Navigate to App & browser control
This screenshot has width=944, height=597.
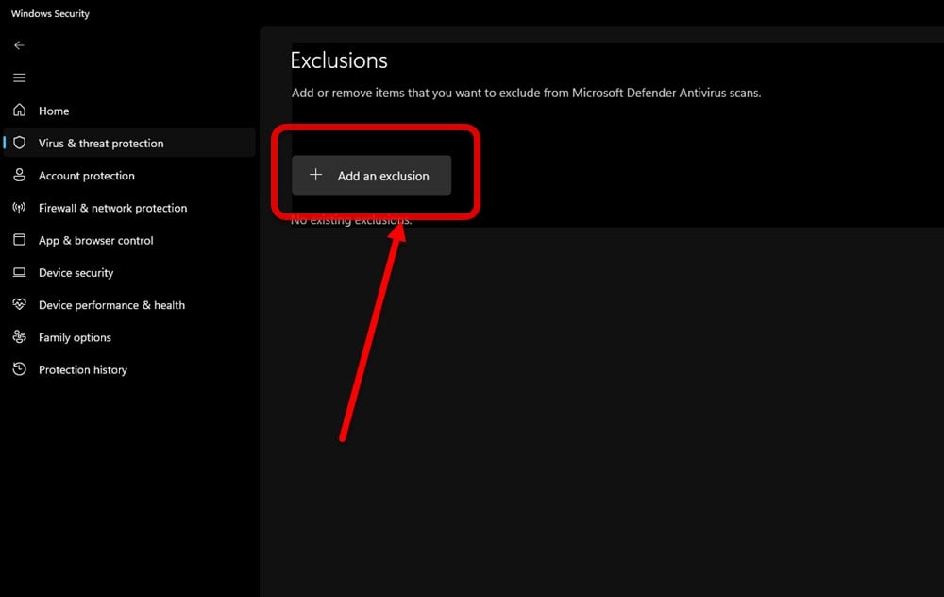[x=129, y=240]
